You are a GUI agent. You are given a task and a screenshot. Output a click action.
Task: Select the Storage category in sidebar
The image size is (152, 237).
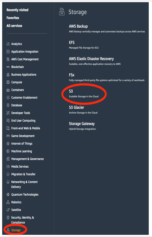click(x=16, y=230)
